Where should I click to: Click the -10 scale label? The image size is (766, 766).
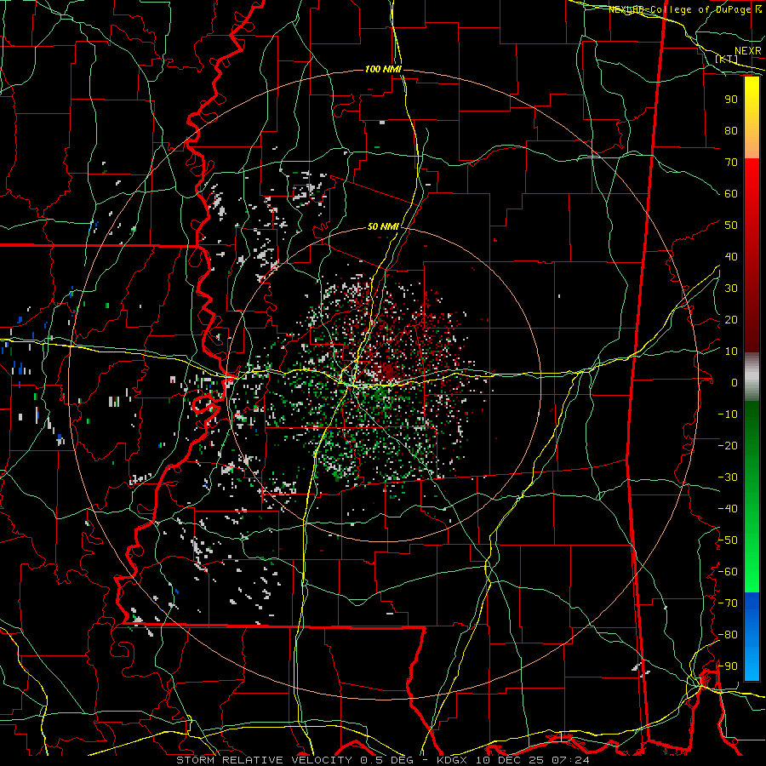pyautogui.click(x=728, y=414)
